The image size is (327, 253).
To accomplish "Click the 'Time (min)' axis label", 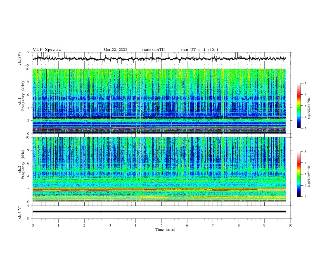I will click(x=165, y=229).
